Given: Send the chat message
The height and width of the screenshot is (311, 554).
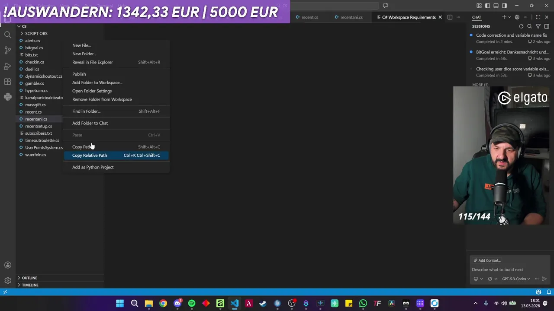Looking at the screenshot, I should click(544, 279).
